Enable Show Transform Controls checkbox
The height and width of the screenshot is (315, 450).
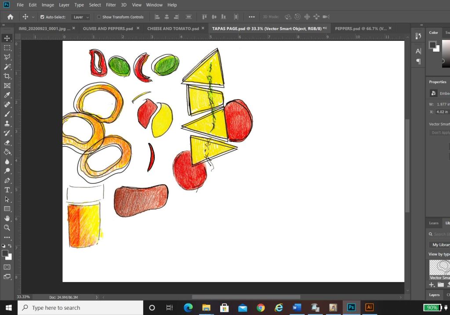pyautogui.click(x=99, y=17)
